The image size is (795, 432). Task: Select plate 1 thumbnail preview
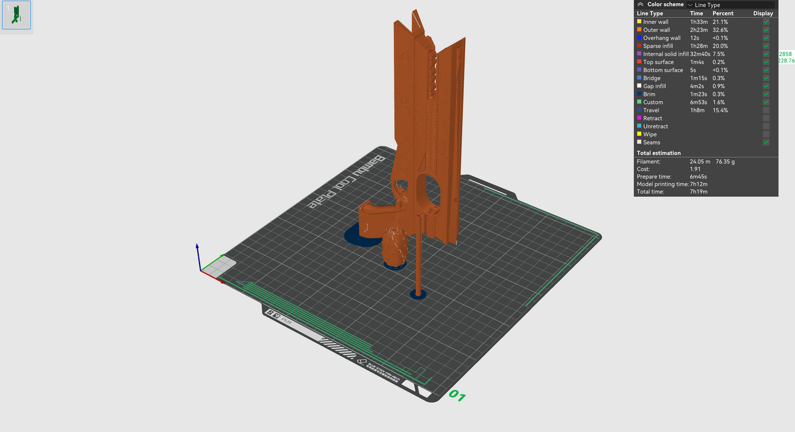pos(16,16)
